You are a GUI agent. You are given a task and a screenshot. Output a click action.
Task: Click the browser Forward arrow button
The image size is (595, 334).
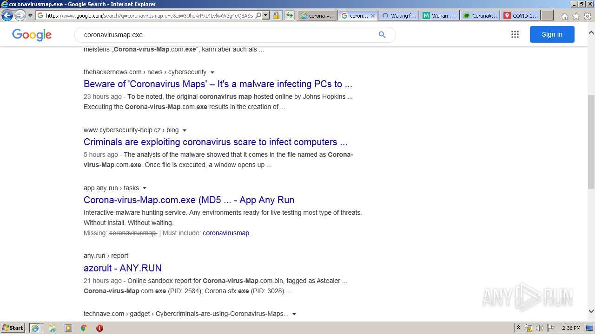(x=20, y=15)
